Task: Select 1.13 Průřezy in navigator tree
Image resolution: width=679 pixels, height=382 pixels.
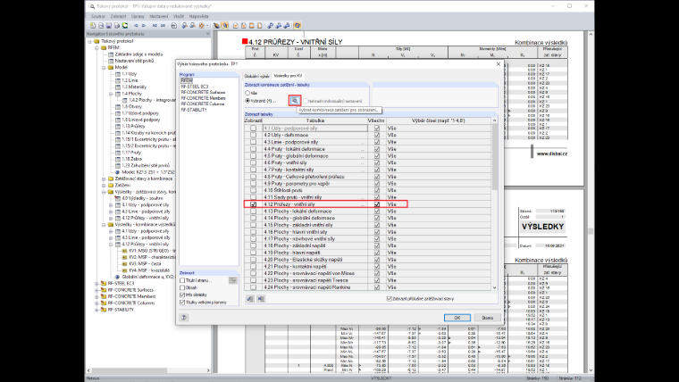Action: tap(135, 127)
